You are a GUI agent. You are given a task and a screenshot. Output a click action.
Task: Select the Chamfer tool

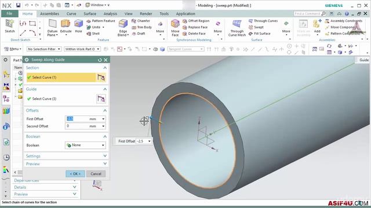[141, 21]
